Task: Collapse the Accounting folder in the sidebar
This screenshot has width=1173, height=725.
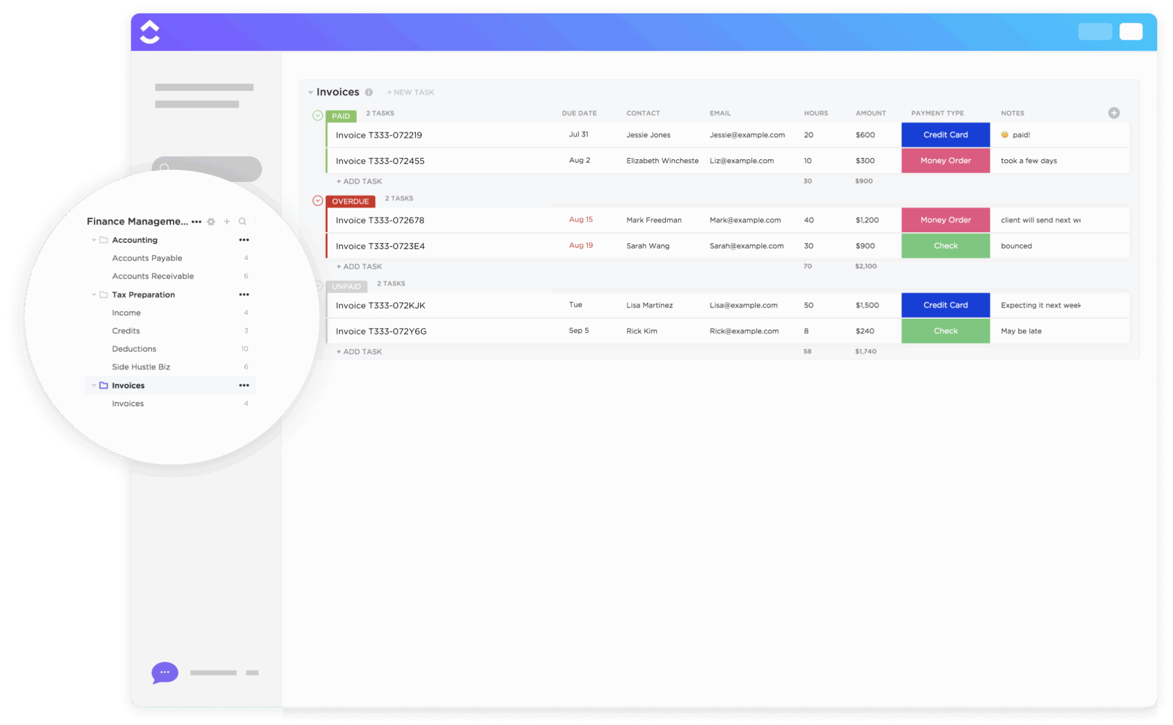Action: click(x=93, y=239)
